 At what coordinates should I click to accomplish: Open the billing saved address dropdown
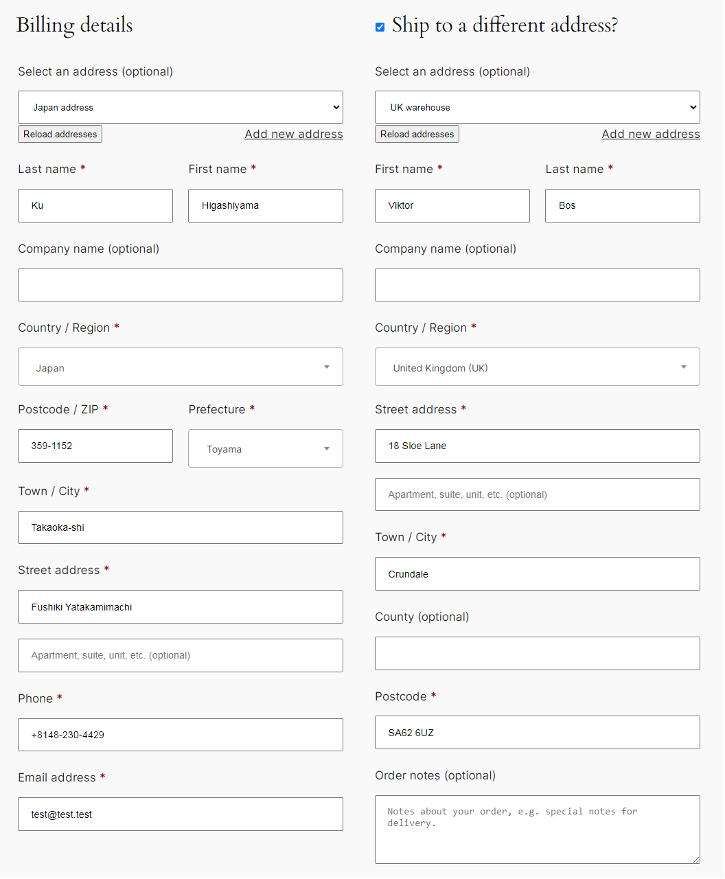[180, 107]
